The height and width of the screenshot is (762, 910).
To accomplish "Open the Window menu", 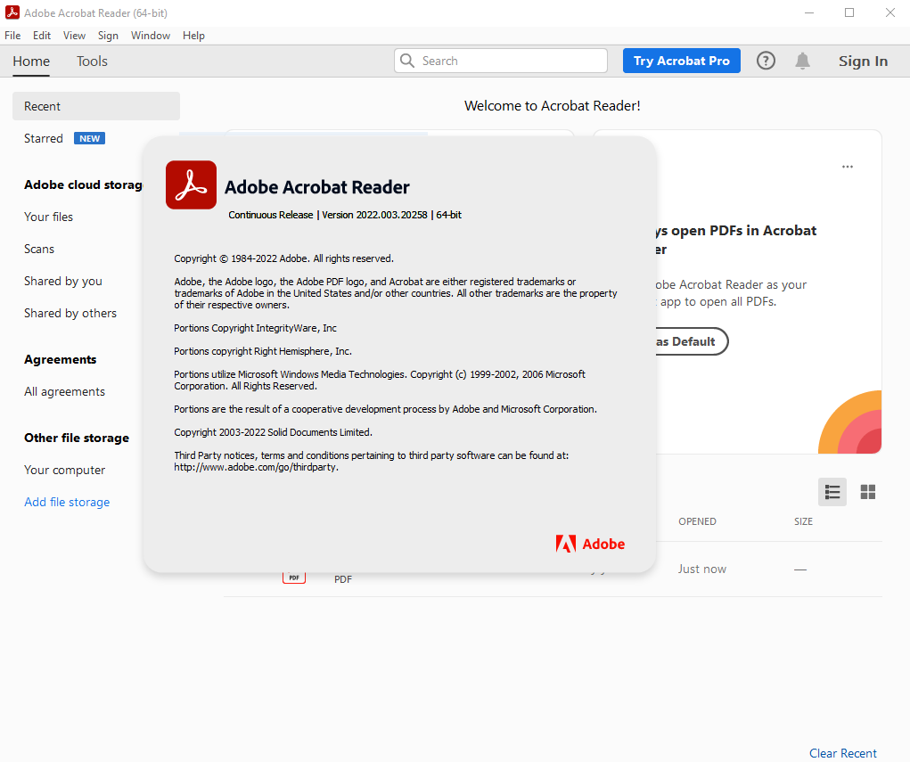I will pyautogui.click(x=151, y=36).
